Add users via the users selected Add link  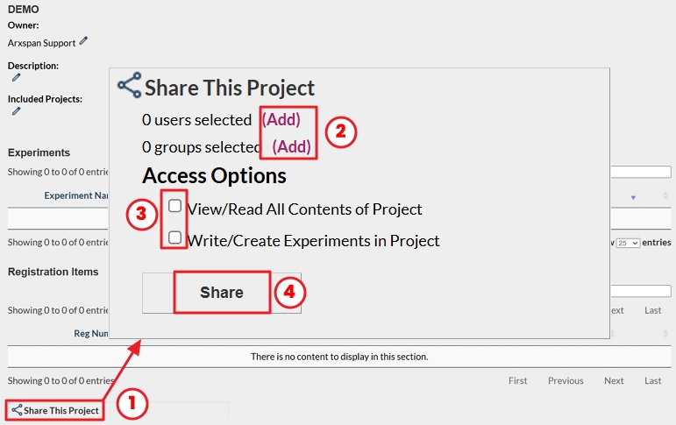point(281,119)
